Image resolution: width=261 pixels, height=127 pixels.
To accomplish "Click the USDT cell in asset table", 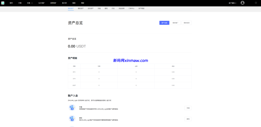I will tap(74, 85).
